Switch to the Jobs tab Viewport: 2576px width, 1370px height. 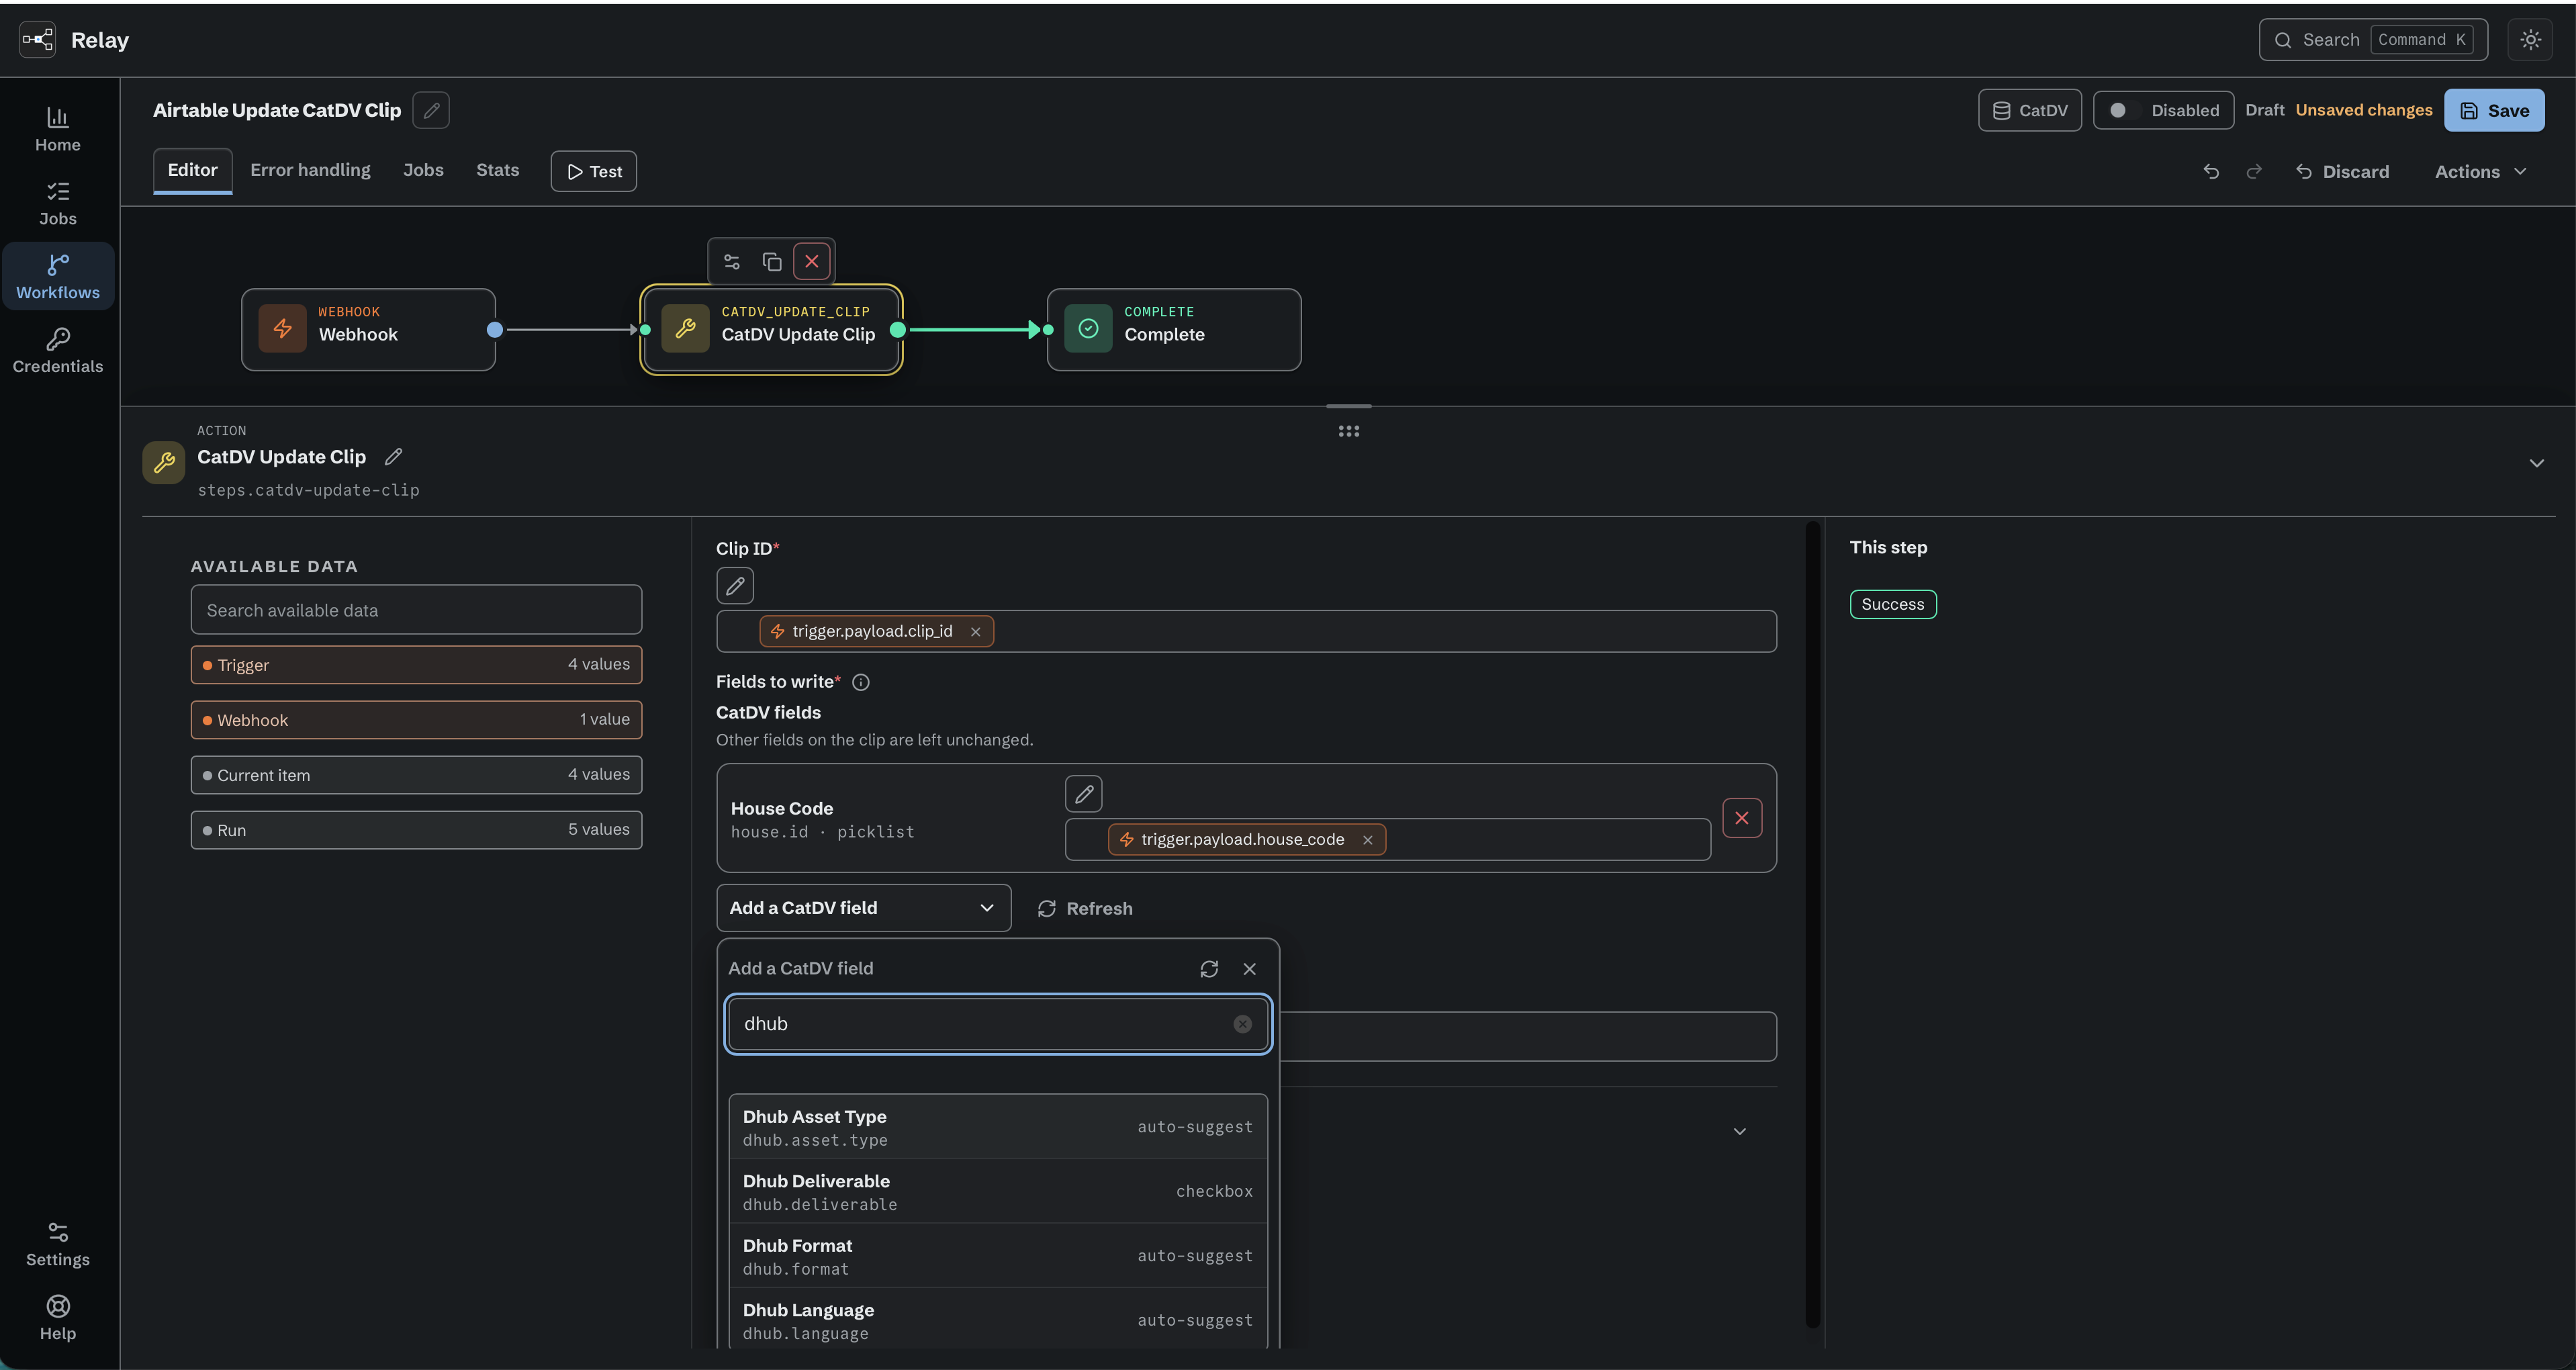[423, 170]
